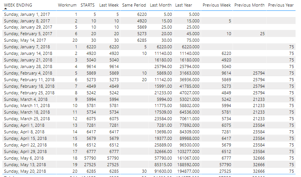Screen dimensions: 301x177
Task: Select row Sunday, January 28, 2018
Action: 149,66
